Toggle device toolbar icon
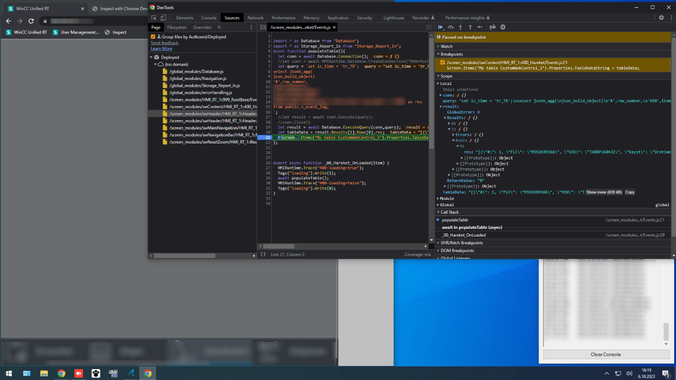Image resolution: width=676 pixels, height=380 pixels. point(163,18)
